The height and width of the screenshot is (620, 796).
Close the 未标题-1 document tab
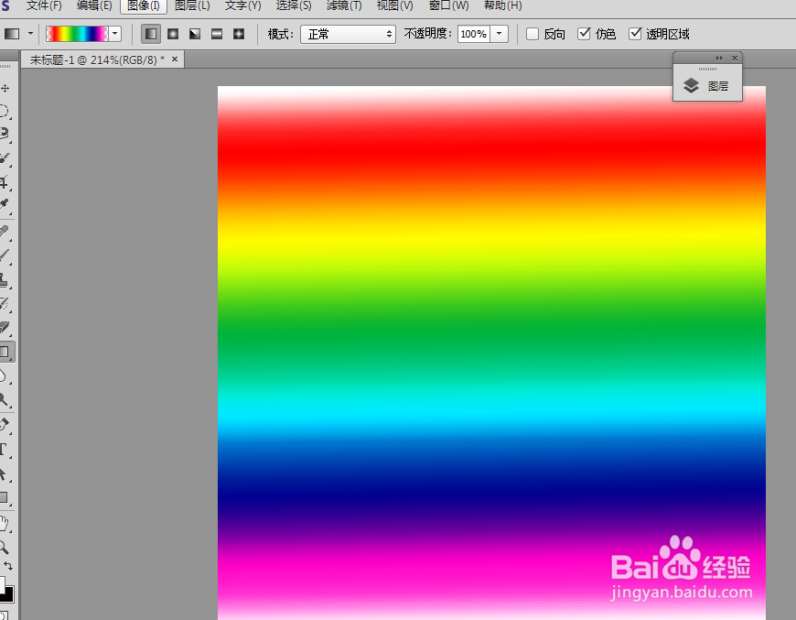pyautogui.click(x=175, y=60)
